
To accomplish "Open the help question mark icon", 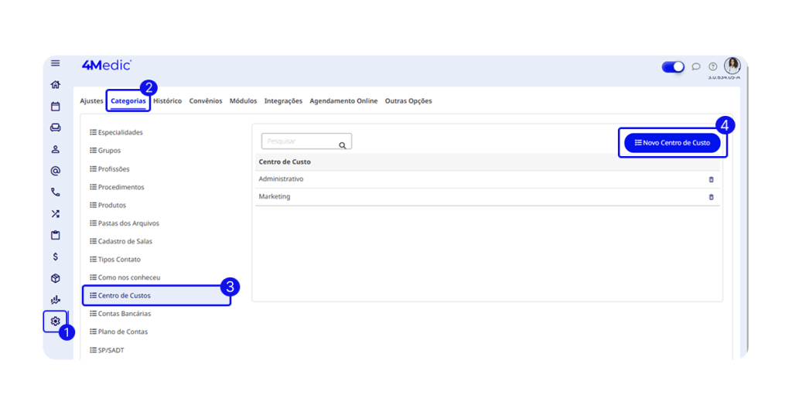I will [x=712, y=66].
